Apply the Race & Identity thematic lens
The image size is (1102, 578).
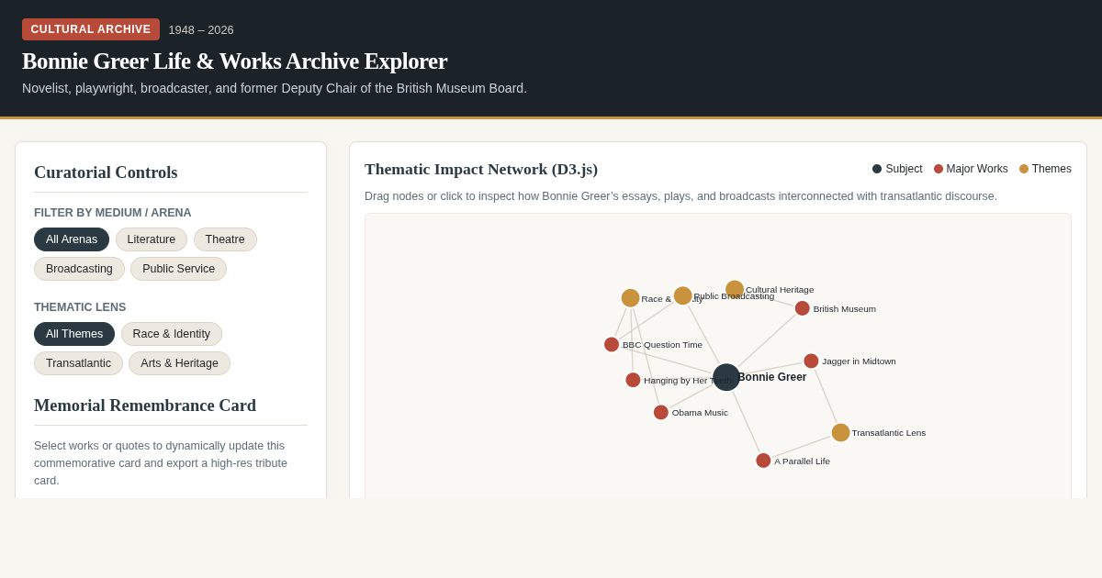(172, 334)
